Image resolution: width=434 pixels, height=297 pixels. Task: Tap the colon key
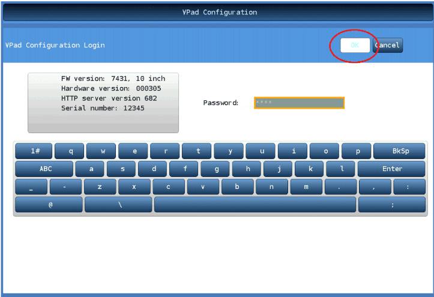pos(409,187)
